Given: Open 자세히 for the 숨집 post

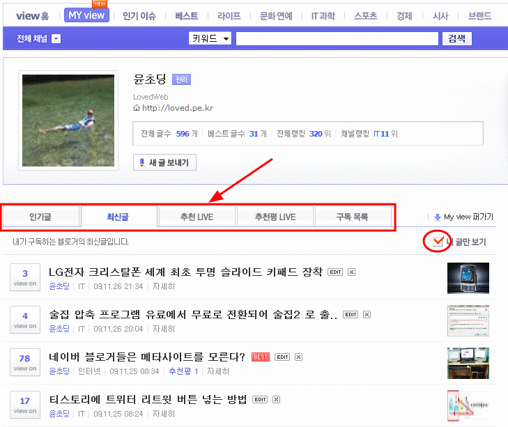Looking at the screenshot, I should (164, 329).
